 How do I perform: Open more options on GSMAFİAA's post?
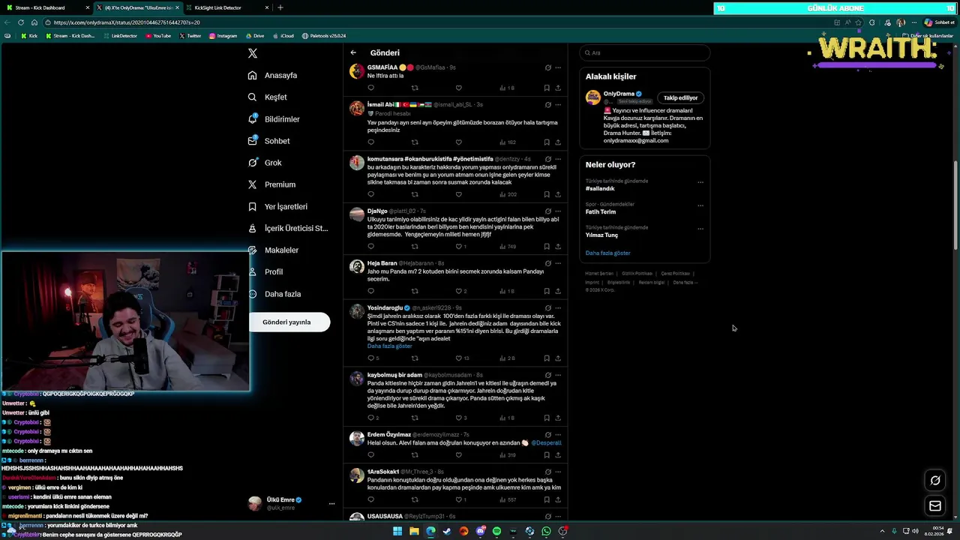click(x=558, y=67)
